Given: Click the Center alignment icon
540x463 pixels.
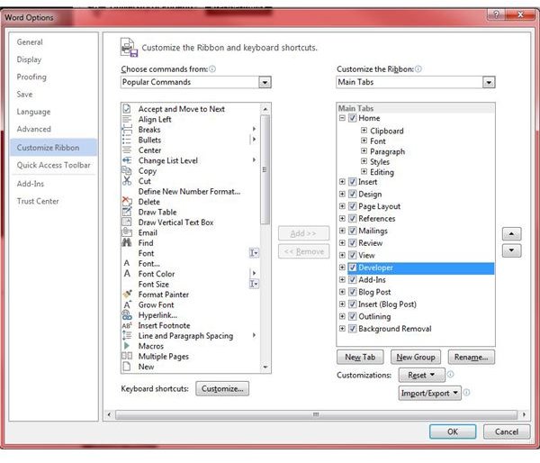Looking at the screenshot, I should point(127,150).
